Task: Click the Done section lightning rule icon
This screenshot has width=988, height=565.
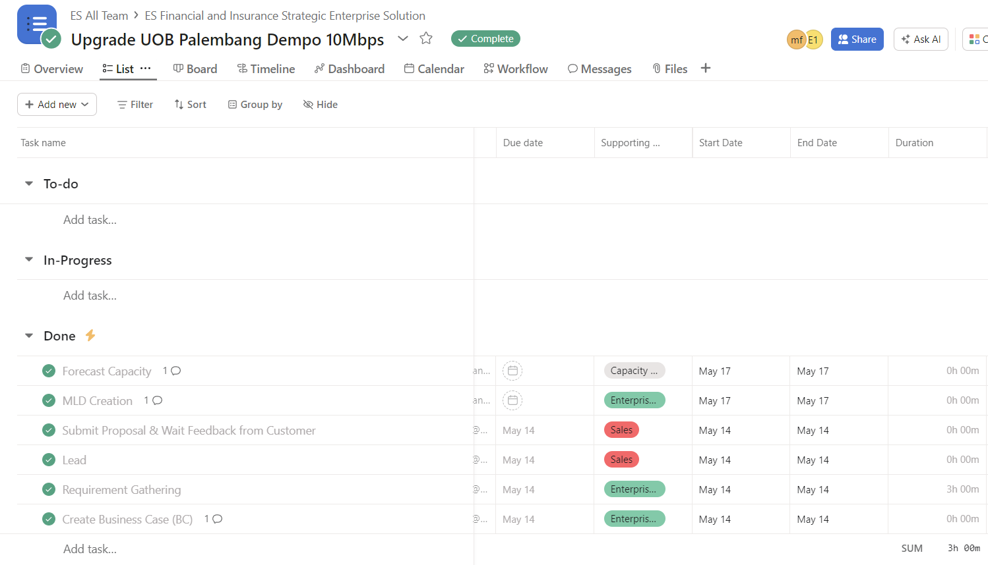Action: click(90, 336)
